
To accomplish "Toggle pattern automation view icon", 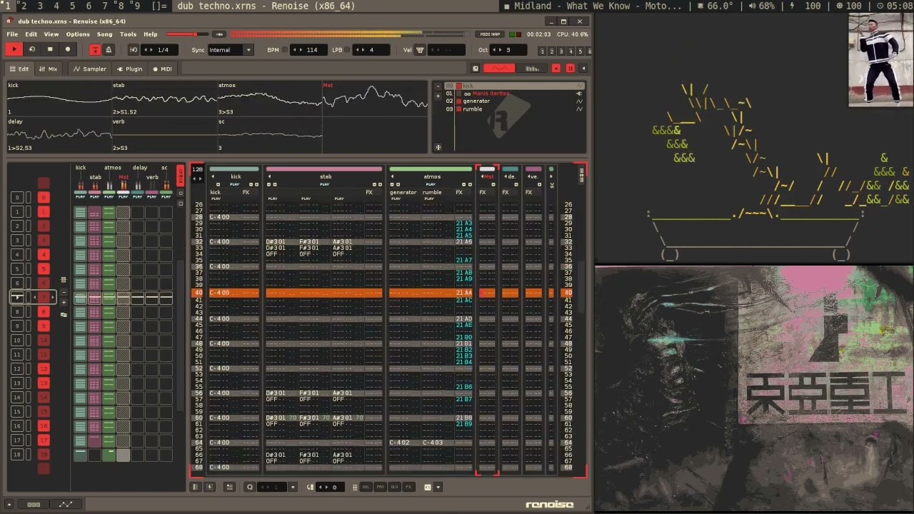I will click(x=209, y=487).
